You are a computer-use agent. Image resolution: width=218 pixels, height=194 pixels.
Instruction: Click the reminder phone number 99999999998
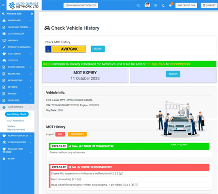click(x=180, y=64)
